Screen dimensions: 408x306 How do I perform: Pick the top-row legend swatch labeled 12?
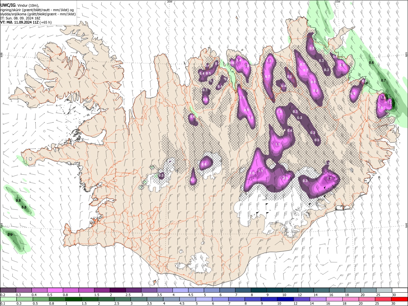[306, 290]
